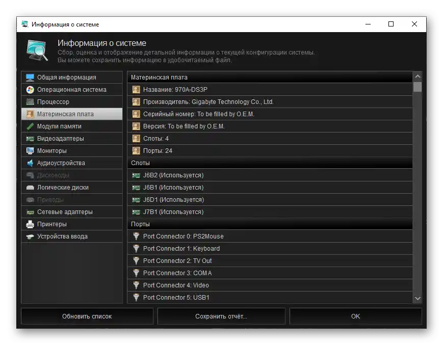Click the Windows logo icon for Операционная система

(30, 90)
